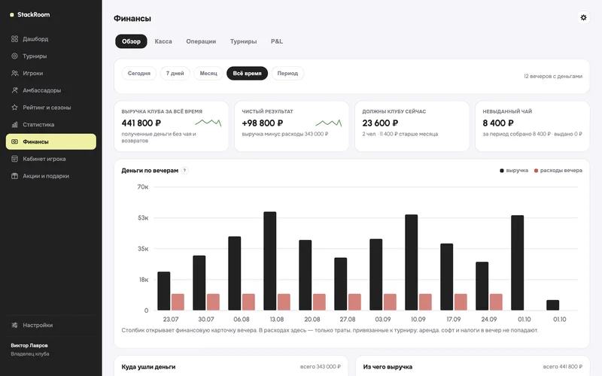This screenshot has width=602, height=376.
Task: Open Дашборд in the sidebar
Action: pyautogui.click(x=51, y=39)
